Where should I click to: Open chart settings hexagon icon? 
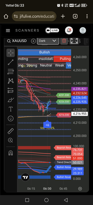(x=80, y=189)
